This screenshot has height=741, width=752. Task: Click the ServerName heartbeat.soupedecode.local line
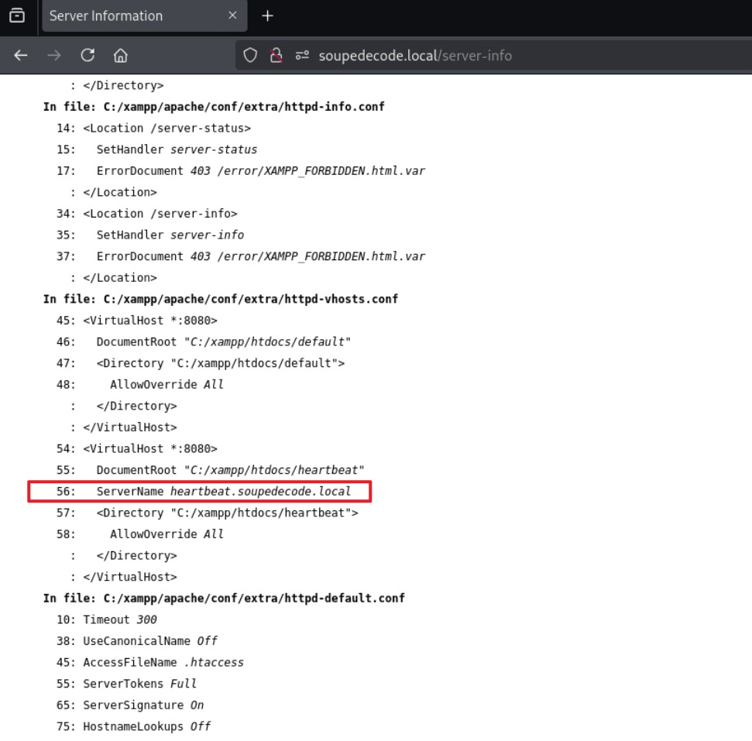(223, 492)
